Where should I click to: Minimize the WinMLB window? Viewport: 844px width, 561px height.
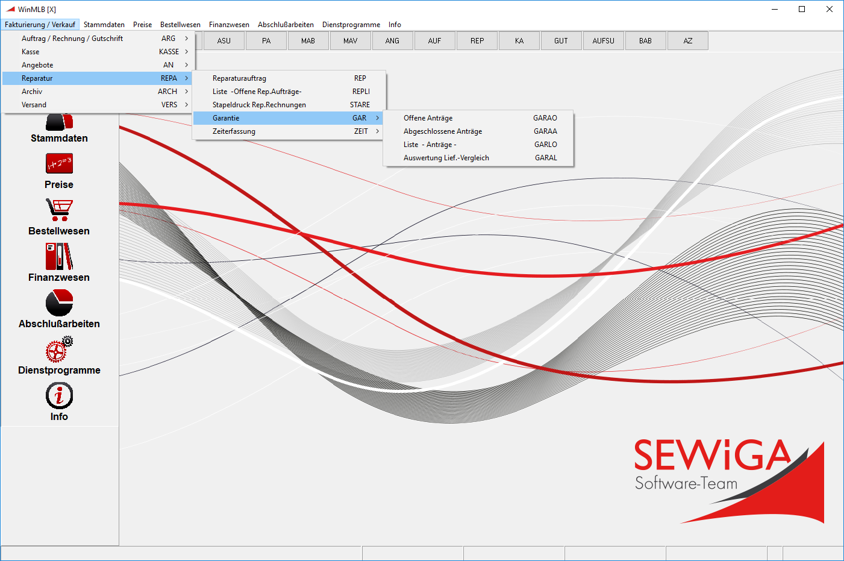775,9
